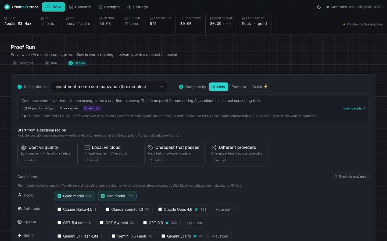Select the GPT-5.4 mini checkbox
The image size is (387, 241).
coord(102,223)
